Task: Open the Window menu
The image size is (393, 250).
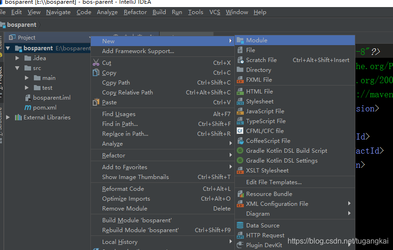Action: click(x=237, y=12)
